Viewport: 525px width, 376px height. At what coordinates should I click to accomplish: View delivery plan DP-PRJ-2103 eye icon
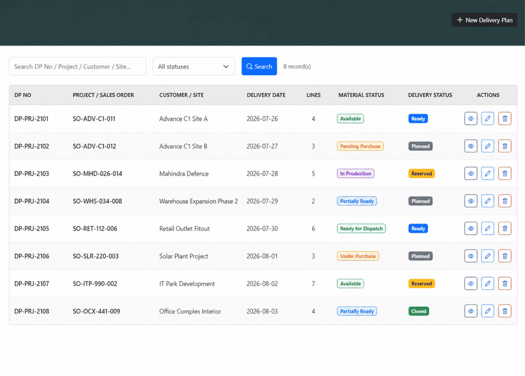click(471, 173)
